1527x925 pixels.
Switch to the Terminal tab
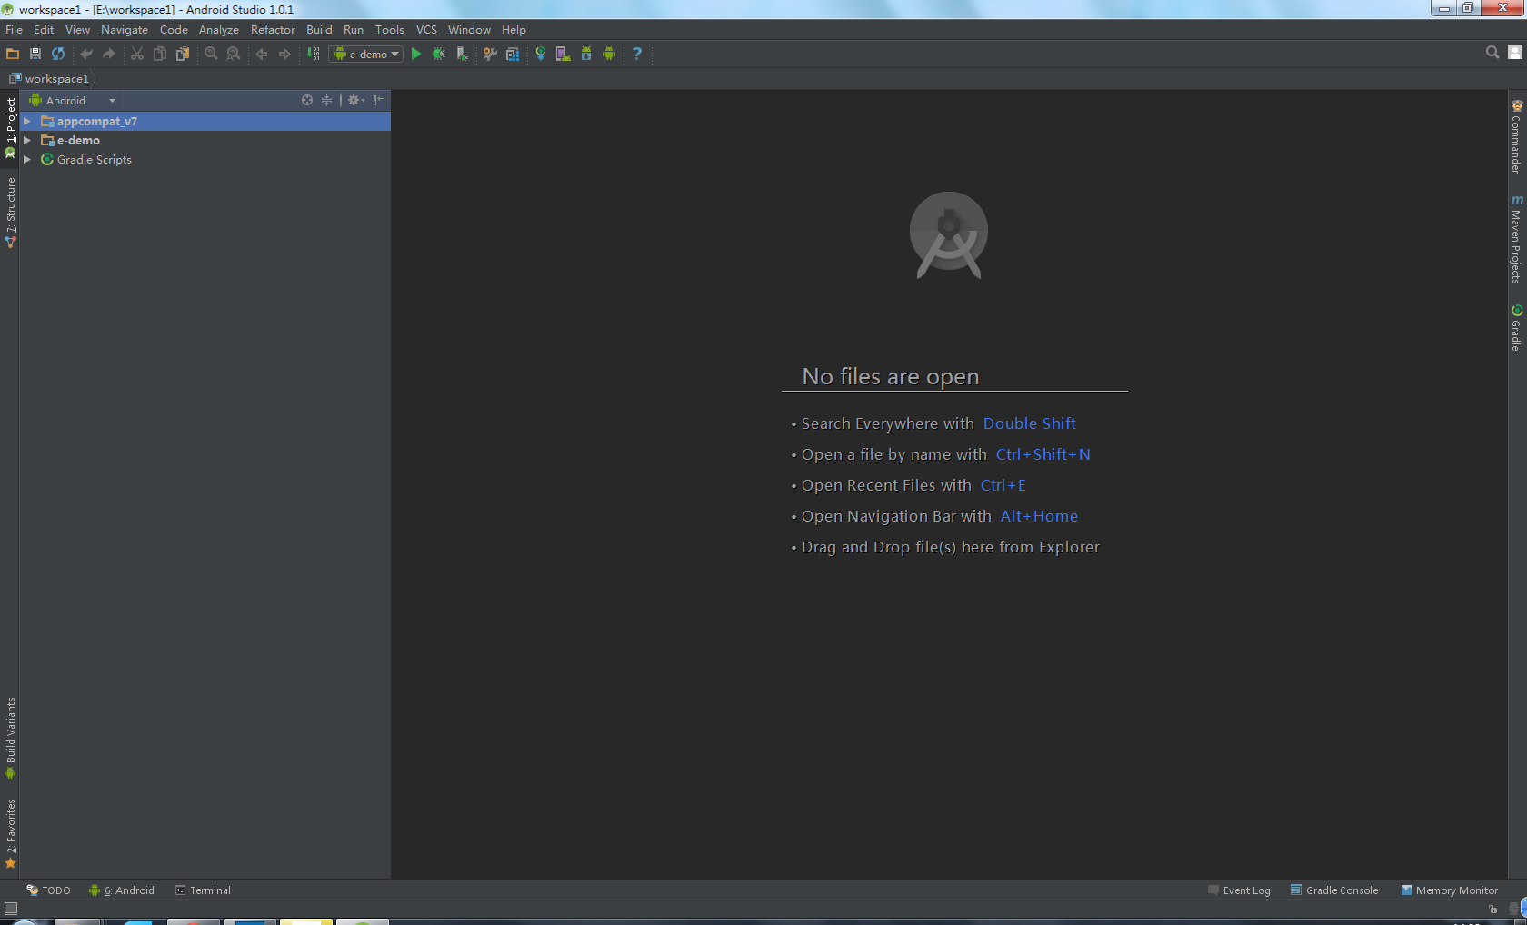click(204, 890)
